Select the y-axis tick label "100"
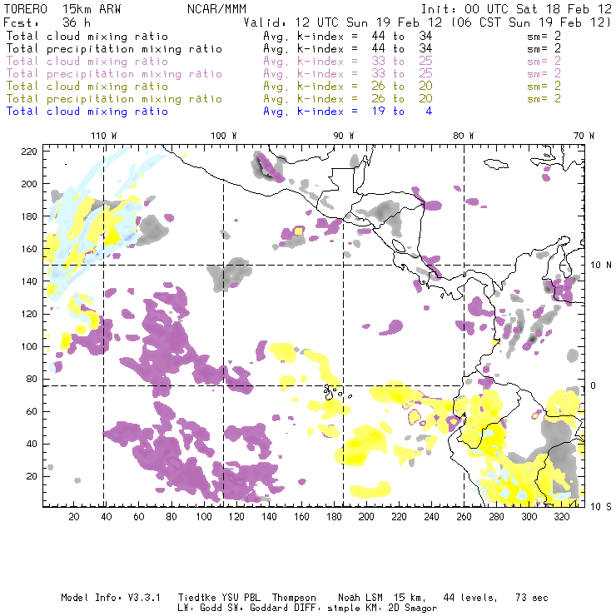The width and height of the screenshot is (616, 616). click(x=29, y=346)
